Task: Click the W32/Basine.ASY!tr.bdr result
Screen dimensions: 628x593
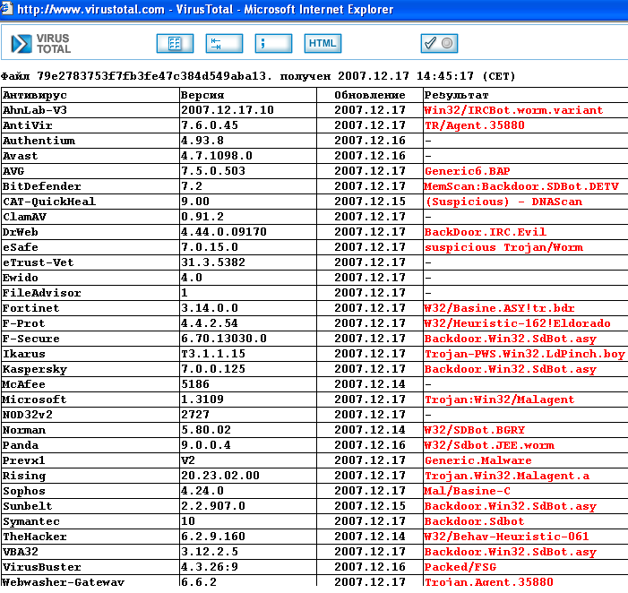Action: pyautogui.click(x=500, y=308)
